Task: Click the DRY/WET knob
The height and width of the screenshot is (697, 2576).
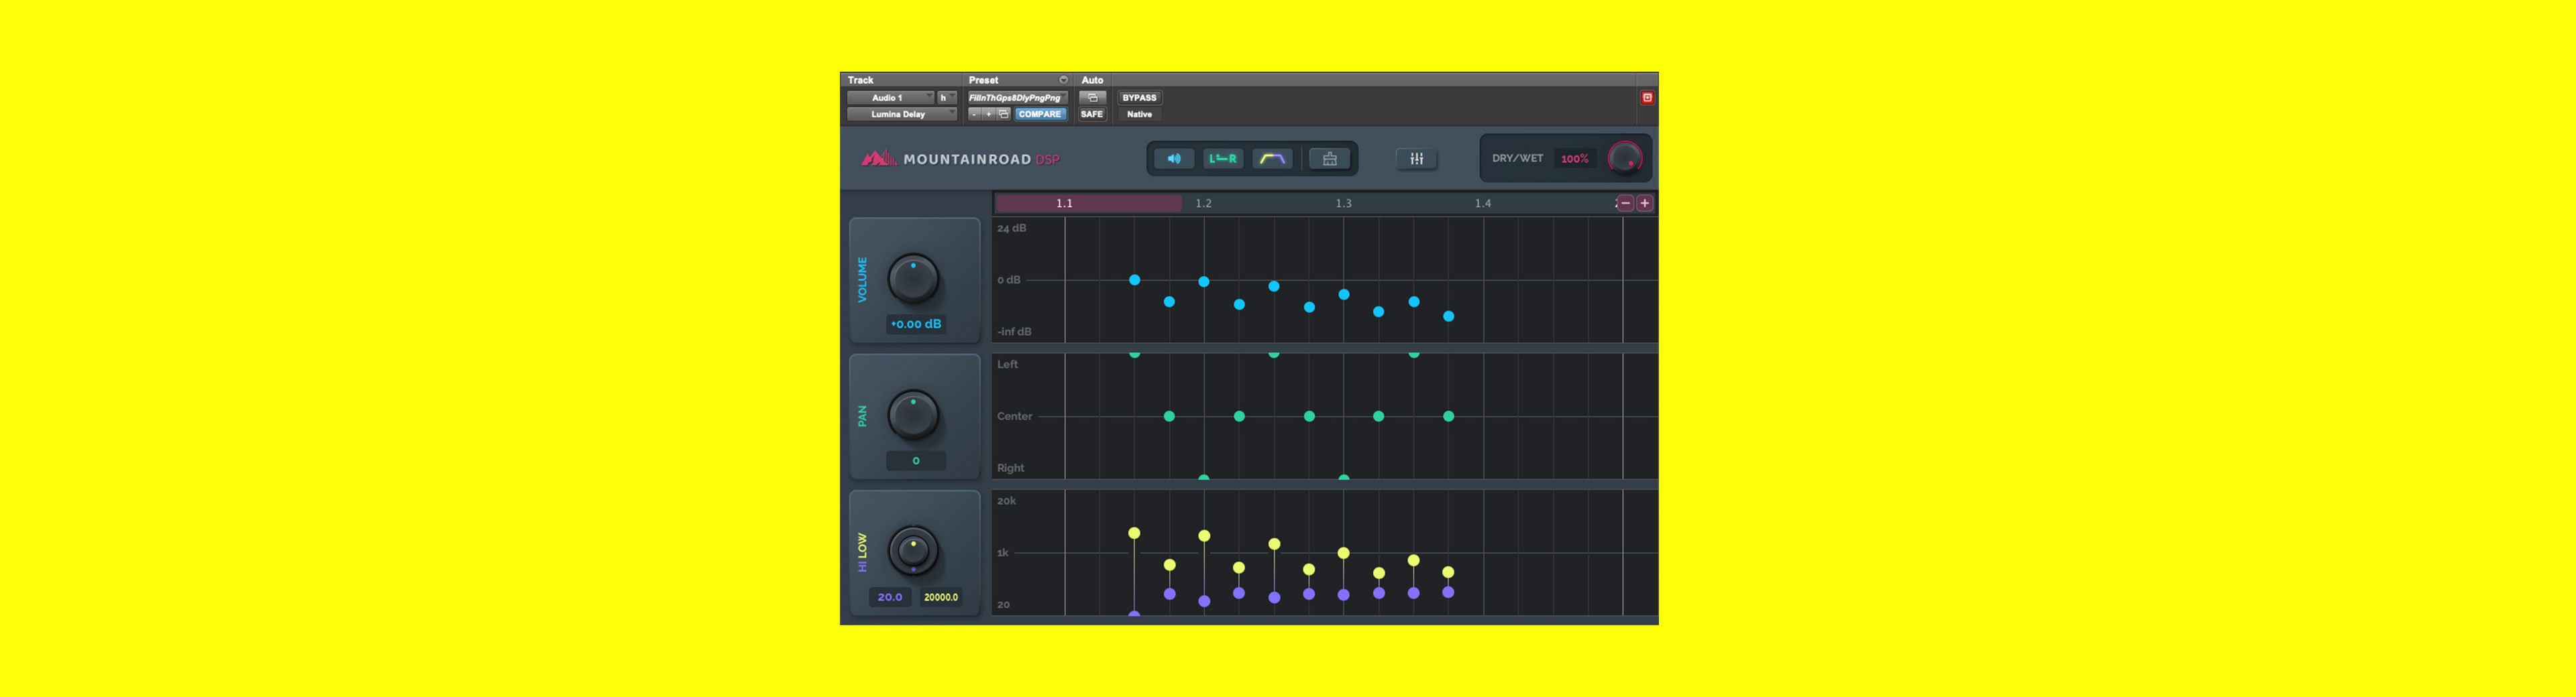Action: (1624, 157)
